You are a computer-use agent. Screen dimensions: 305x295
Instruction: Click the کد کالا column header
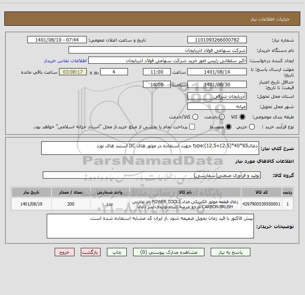pyautogui.click(x=261, y=192)
